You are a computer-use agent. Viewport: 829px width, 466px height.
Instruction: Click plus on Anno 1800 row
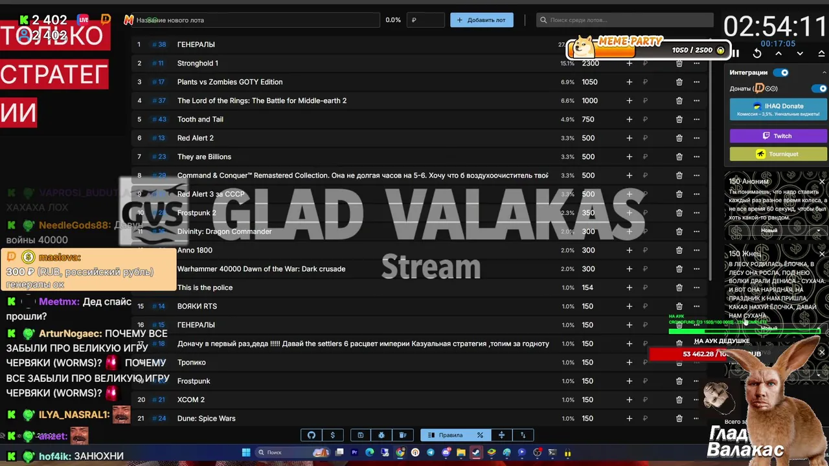pos(629,250)
